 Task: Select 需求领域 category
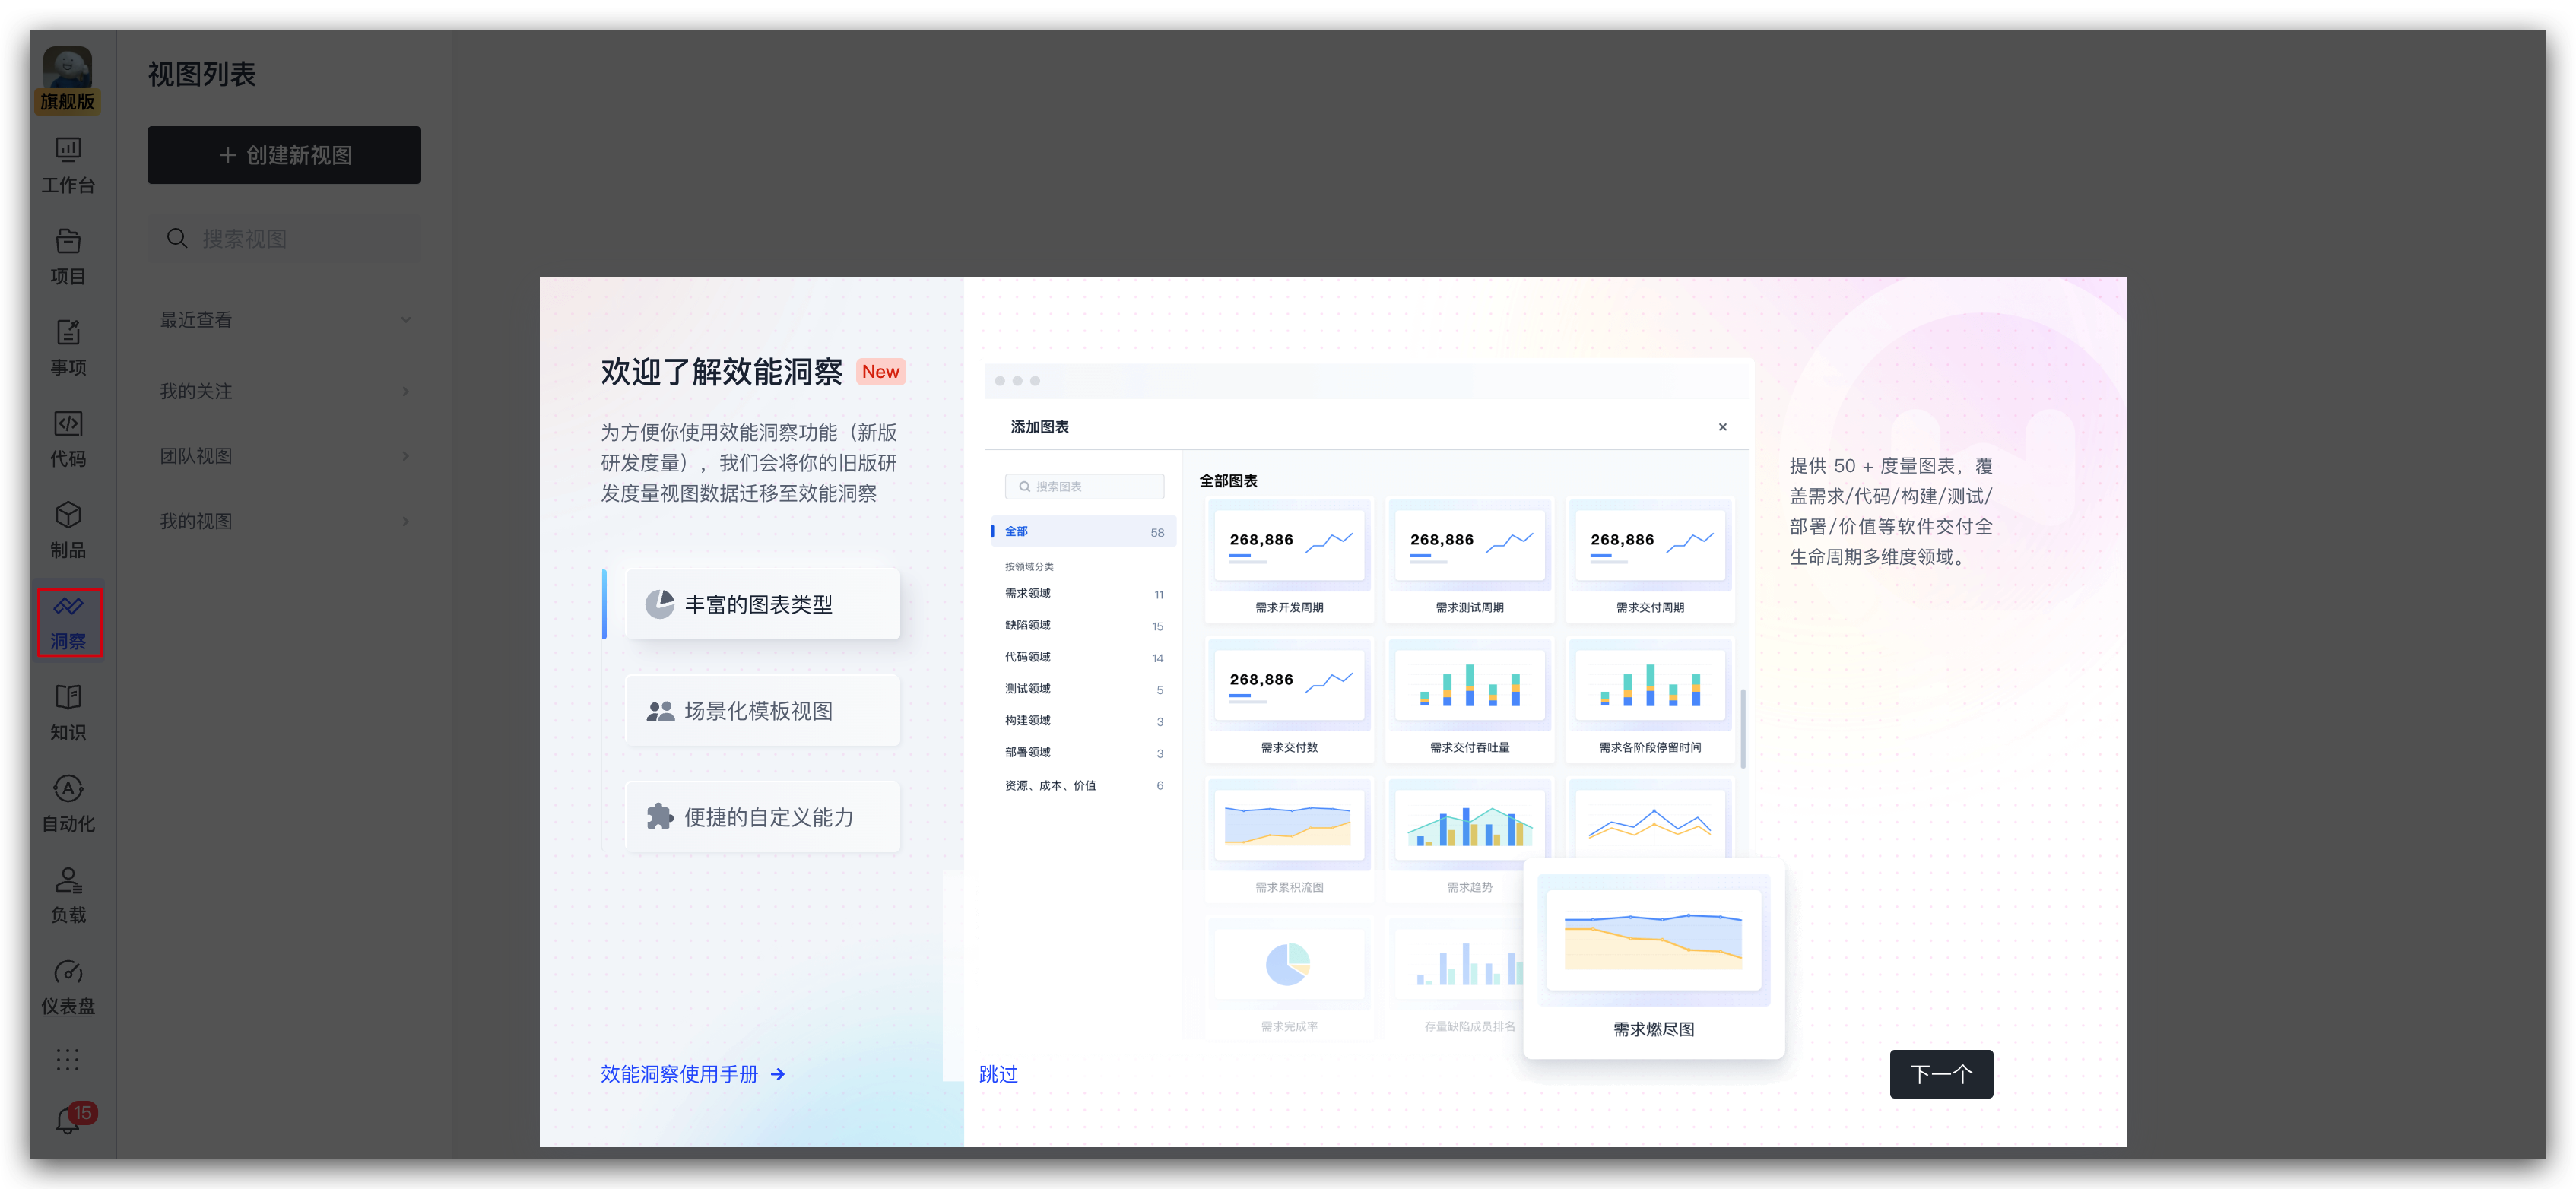pyautogui.click(x=1083, y=594)
